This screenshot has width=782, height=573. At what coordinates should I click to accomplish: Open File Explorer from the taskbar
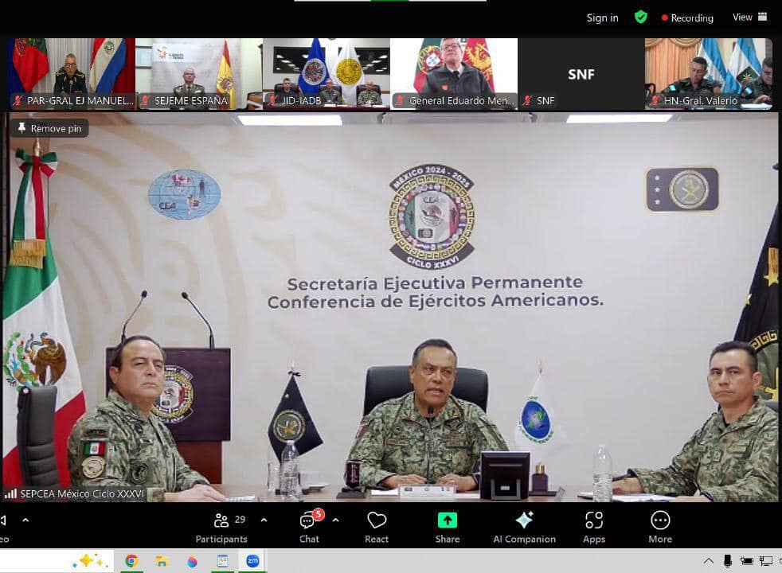point(161,561)
